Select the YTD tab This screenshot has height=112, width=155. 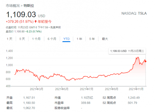pos(66,39)
